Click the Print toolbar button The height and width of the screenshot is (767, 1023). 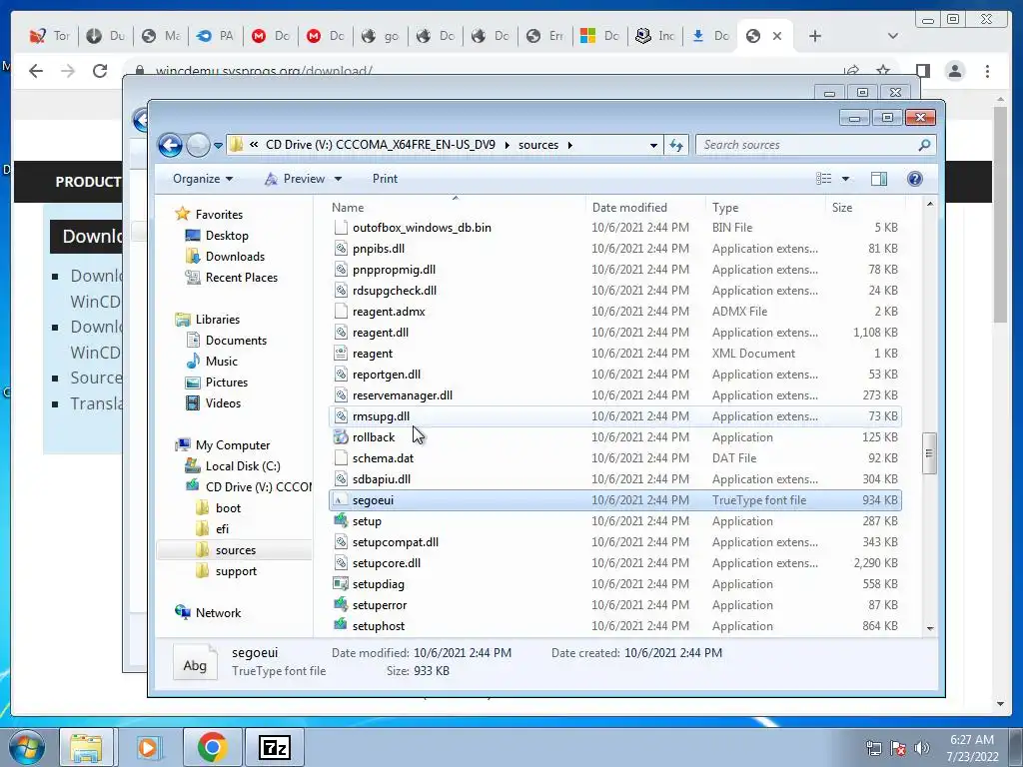[x=385, y=179]
